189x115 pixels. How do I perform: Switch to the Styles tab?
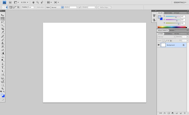[x=176, y=13]
